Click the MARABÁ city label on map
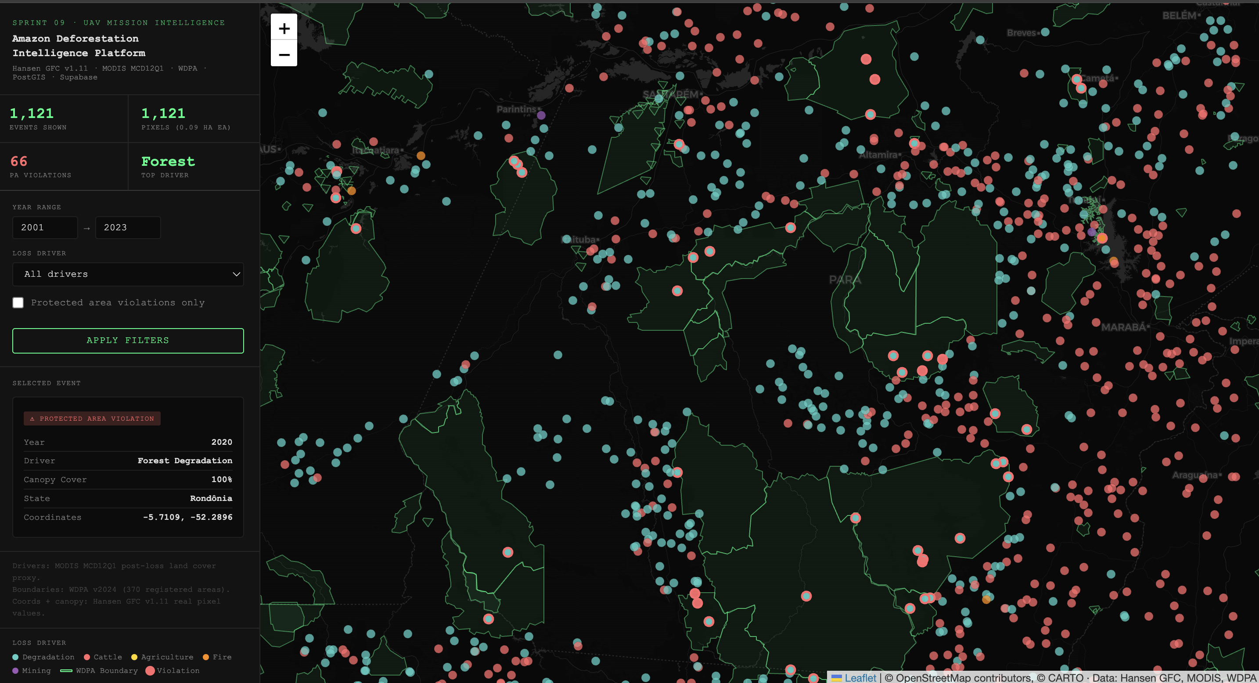1259x683 pixels. pyautogui.click(x=1123, y=327)
